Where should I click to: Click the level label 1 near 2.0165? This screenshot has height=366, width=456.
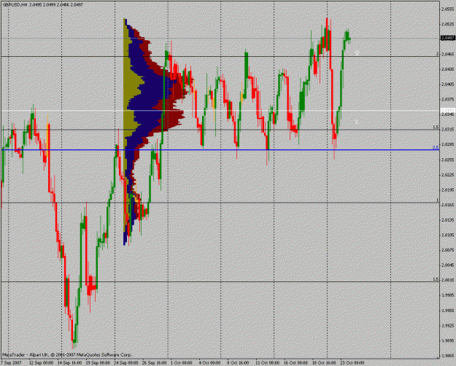click(x=437, y=200)
